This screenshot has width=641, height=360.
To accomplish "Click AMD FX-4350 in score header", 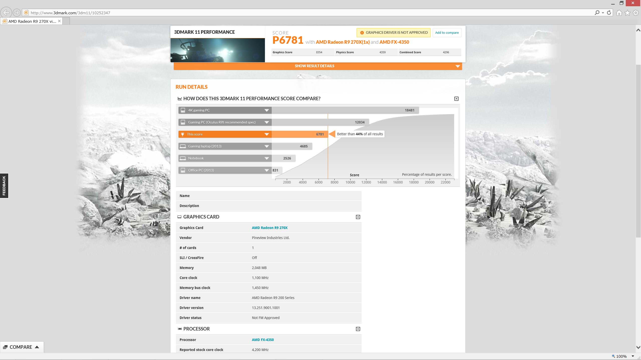I will (x=394, y=42).
